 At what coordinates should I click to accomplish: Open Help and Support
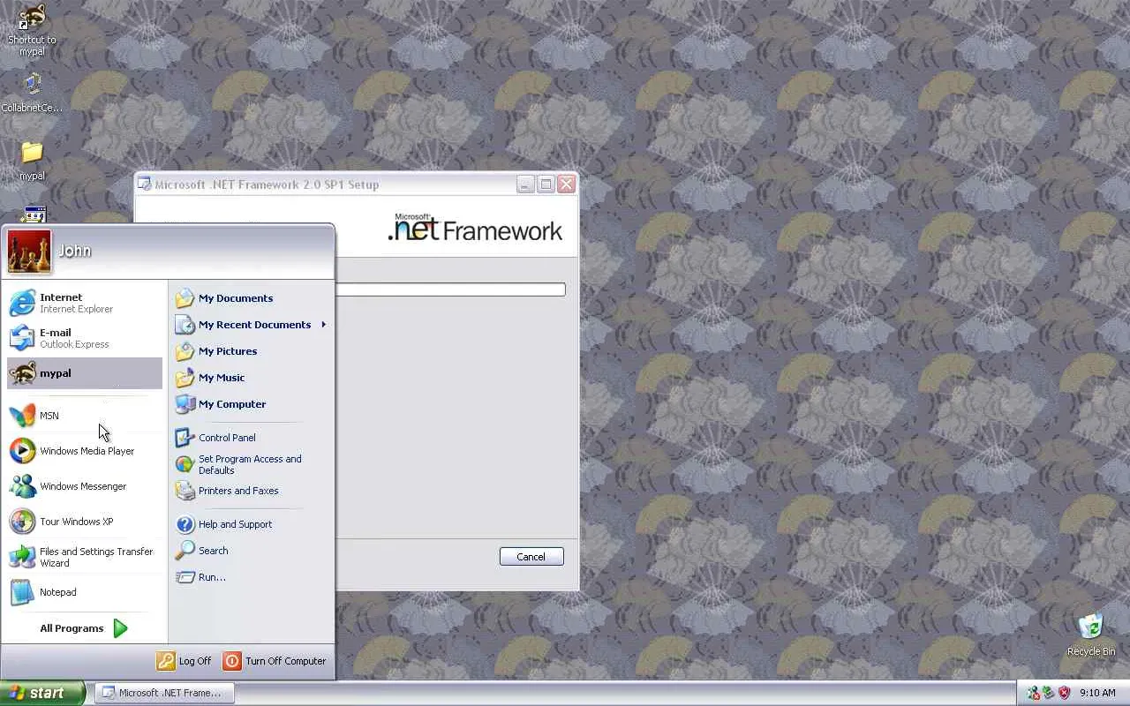pos(252,524)
